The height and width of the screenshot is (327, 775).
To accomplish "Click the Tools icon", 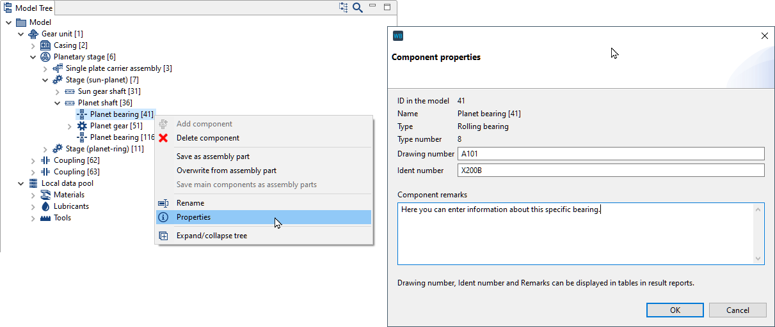I will click(x=45, y=218).
